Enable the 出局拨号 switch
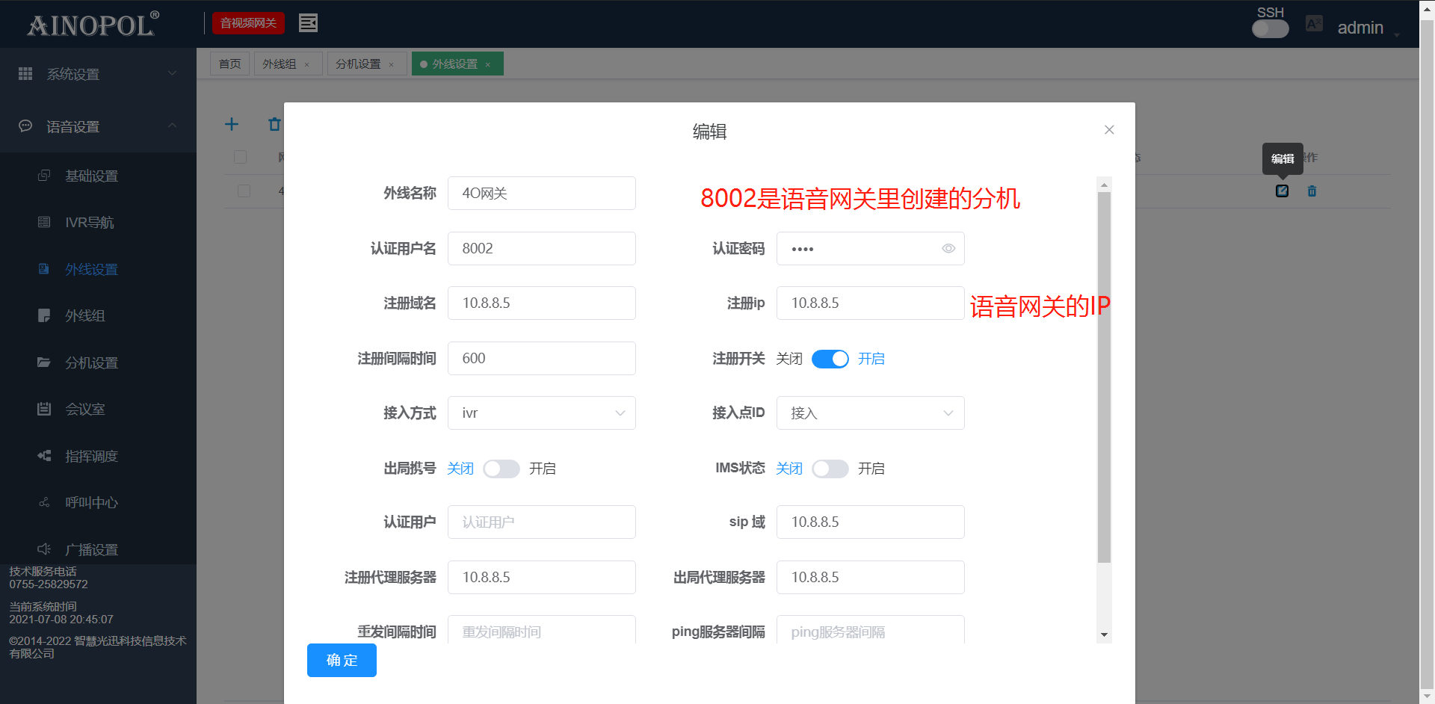The width and height of the screenshot is (1435, 704). tap(501, 469)
